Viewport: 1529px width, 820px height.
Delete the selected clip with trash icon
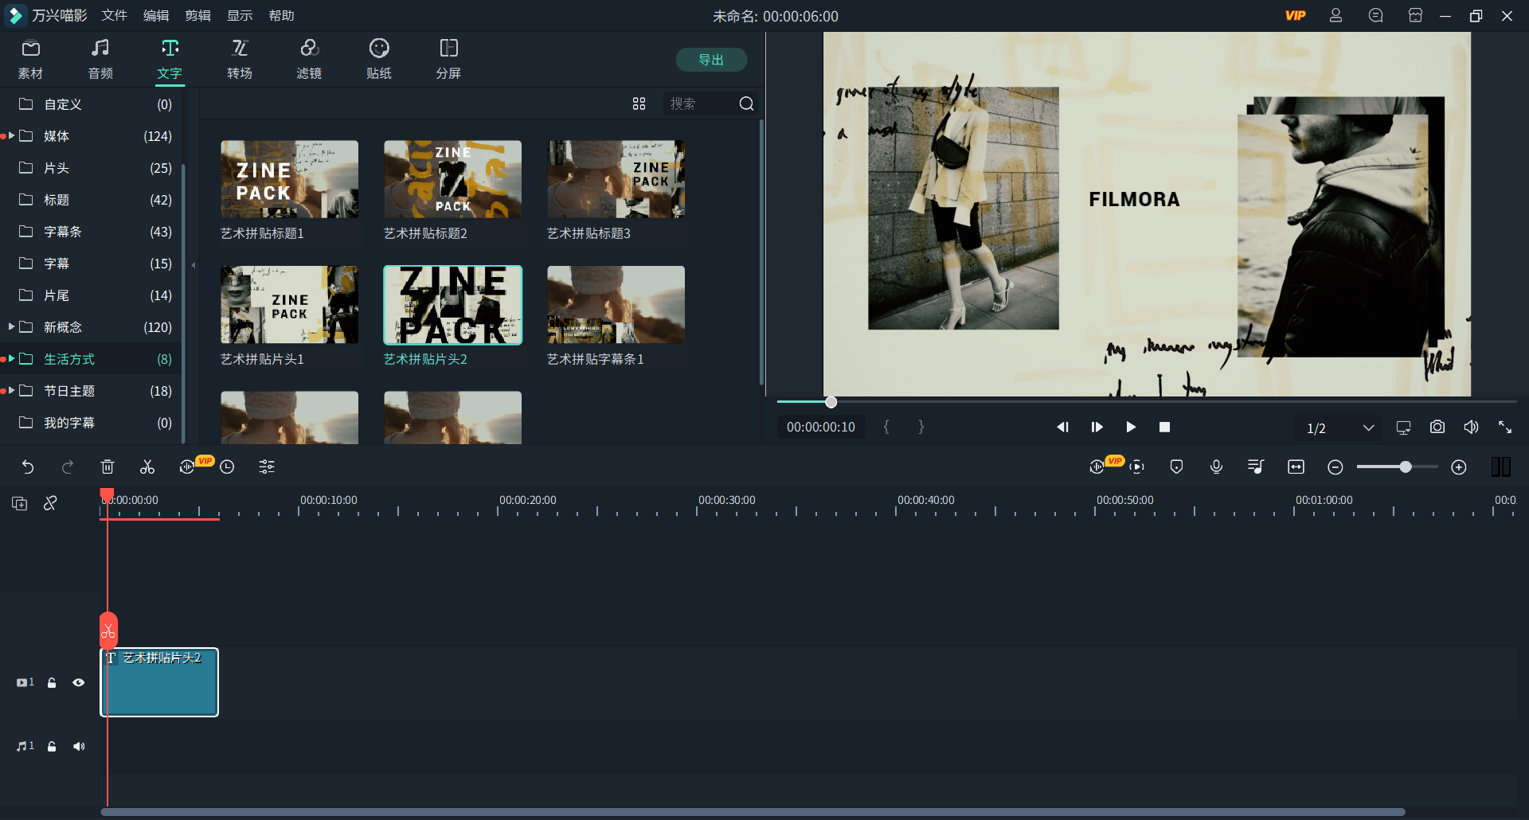click(108, 467)
